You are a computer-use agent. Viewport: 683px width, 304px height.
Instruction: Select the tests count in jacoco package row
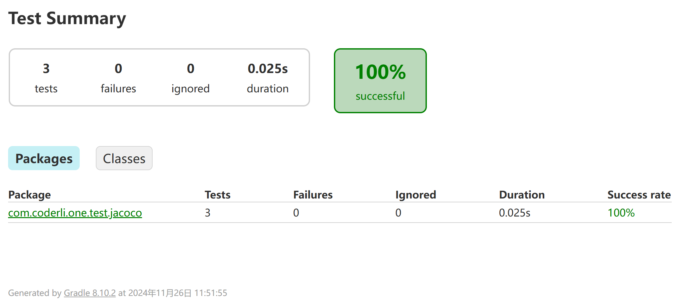tap(207, 213)
